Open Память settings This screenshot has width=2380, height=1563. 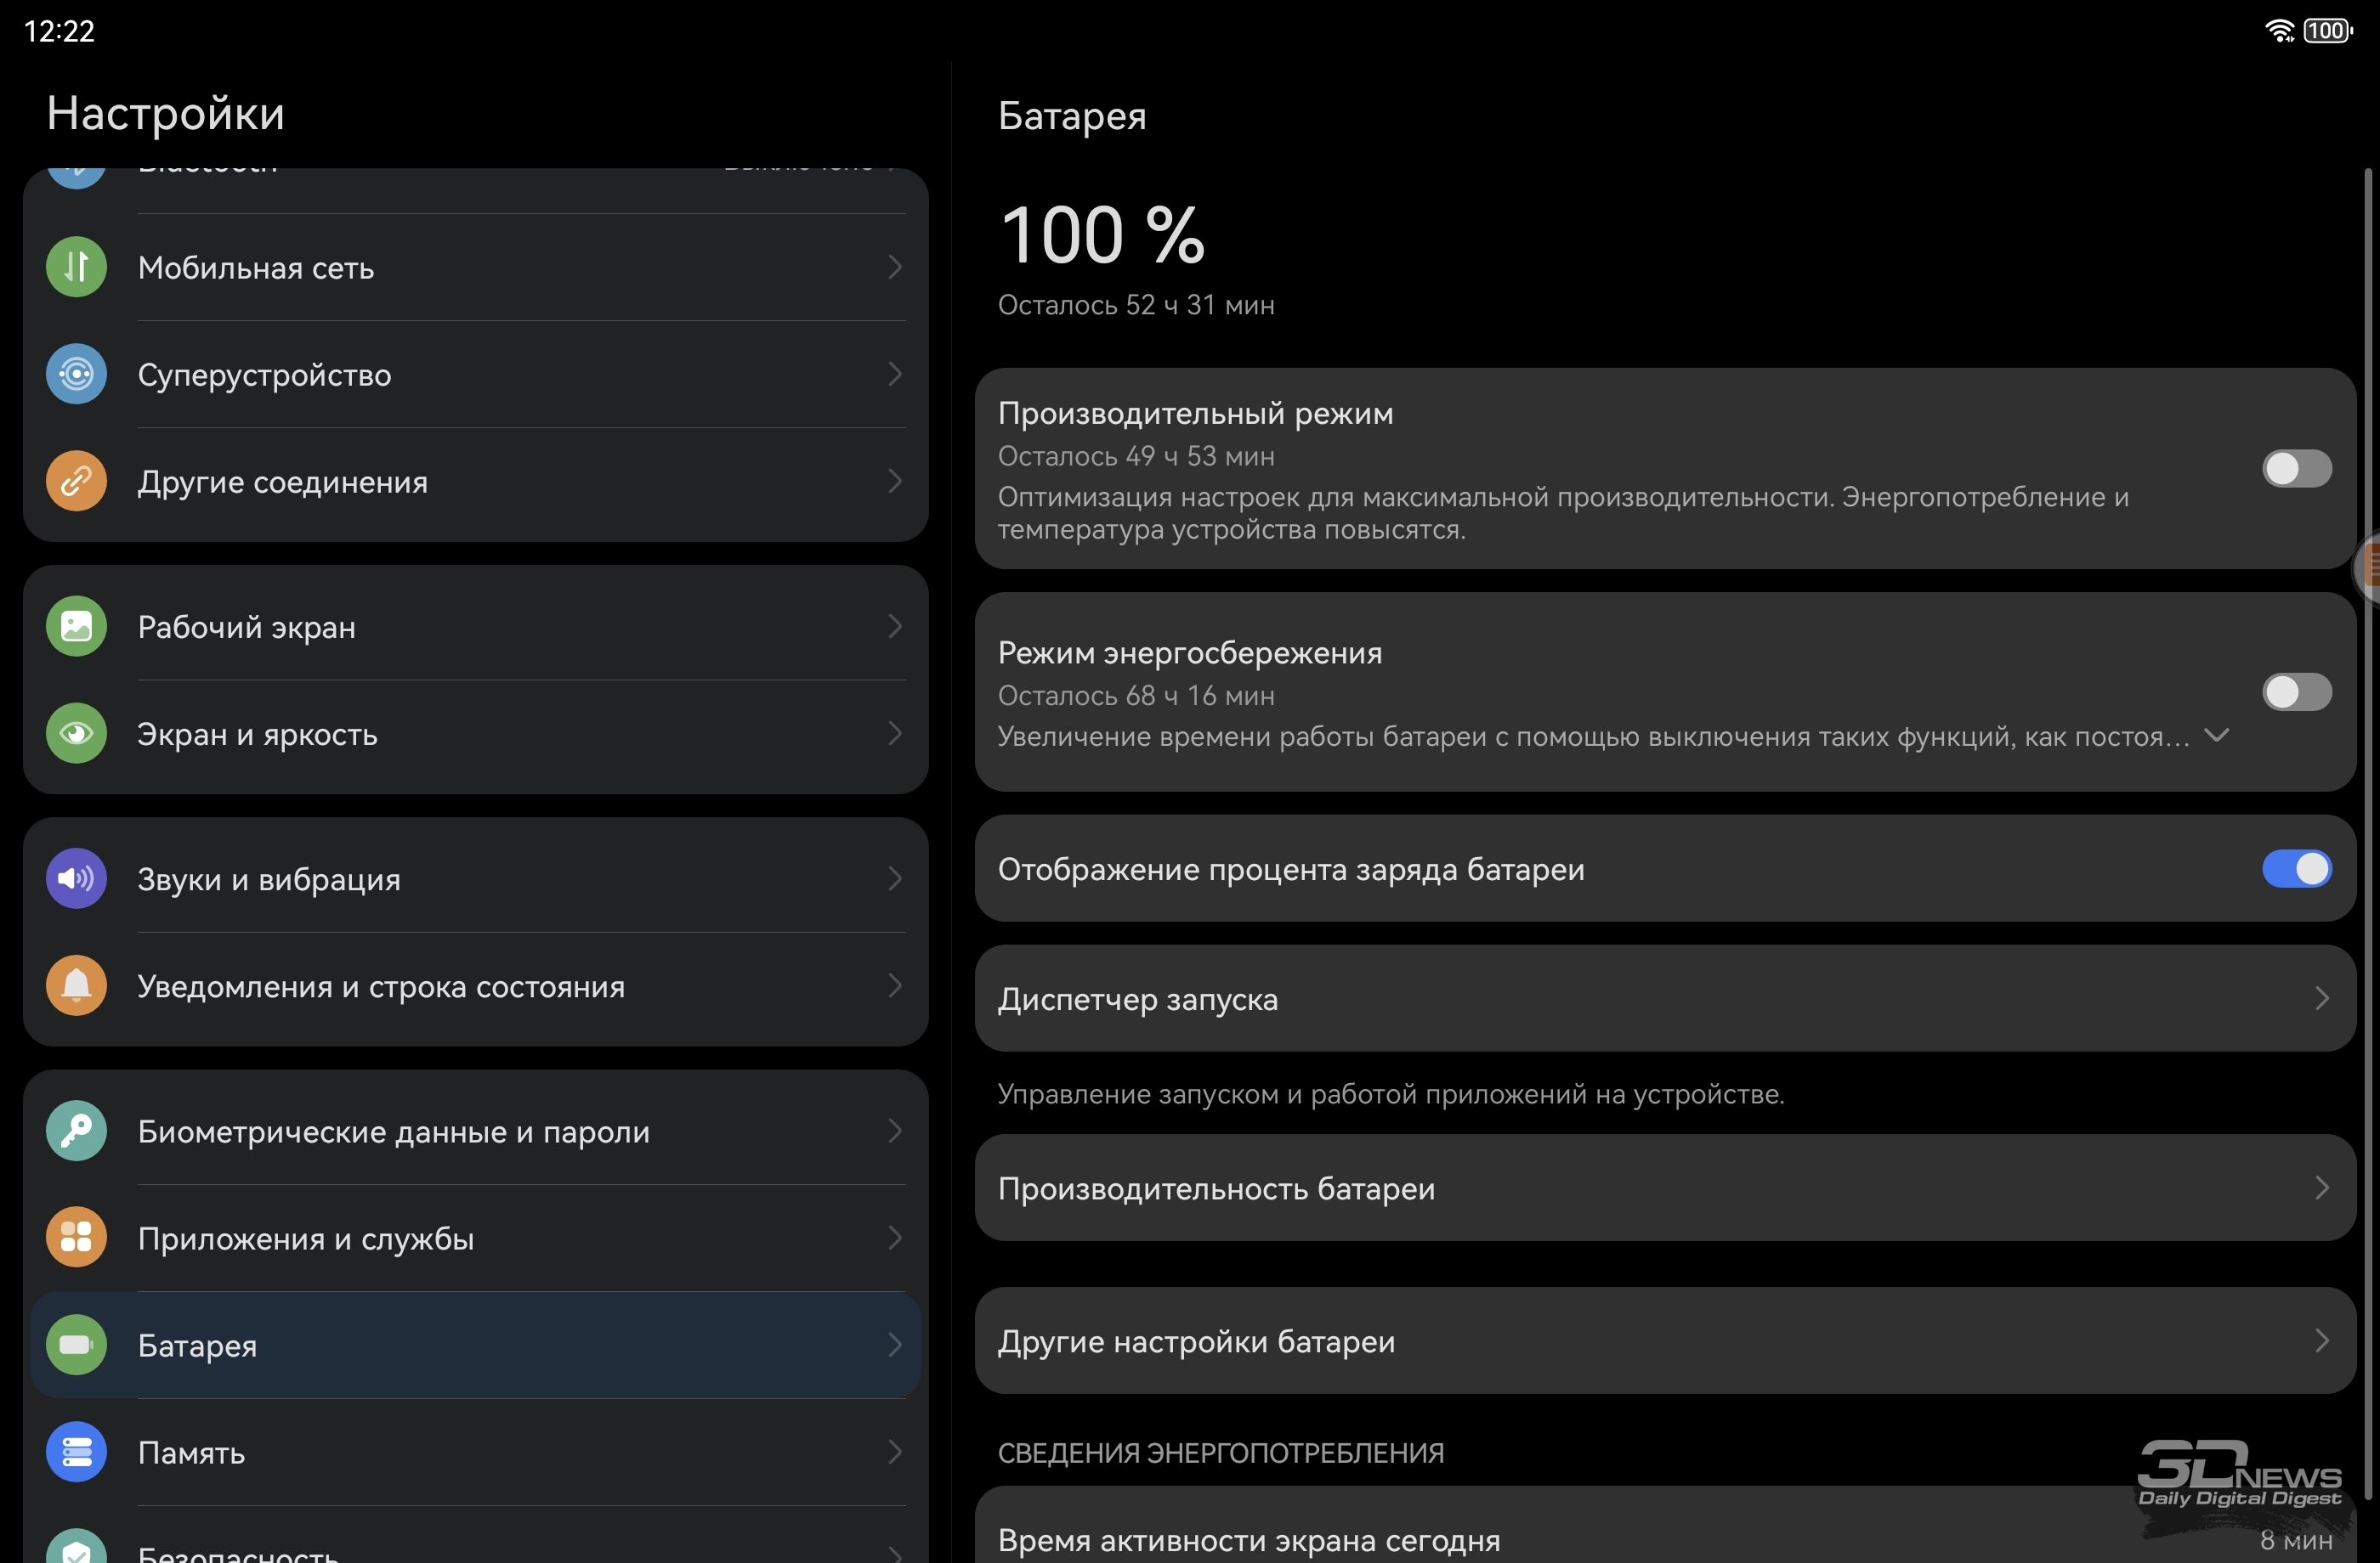click(x=476, y=1451)
